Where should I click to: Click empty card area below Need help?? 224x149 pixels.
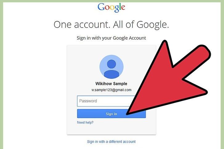(111, 129)
